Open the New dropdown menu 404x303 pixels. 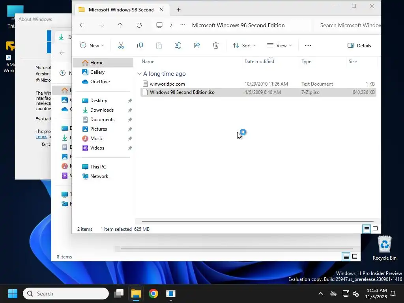tap(92, 46)
